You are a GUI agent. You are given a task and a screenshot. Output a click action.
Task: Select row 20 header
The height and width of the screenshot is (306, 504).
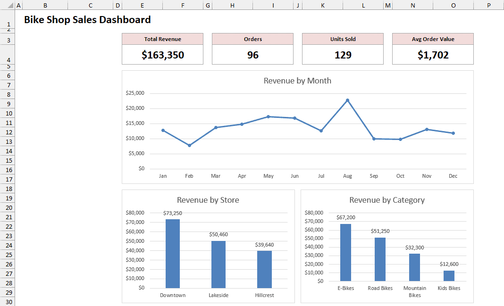click(8, 208)
